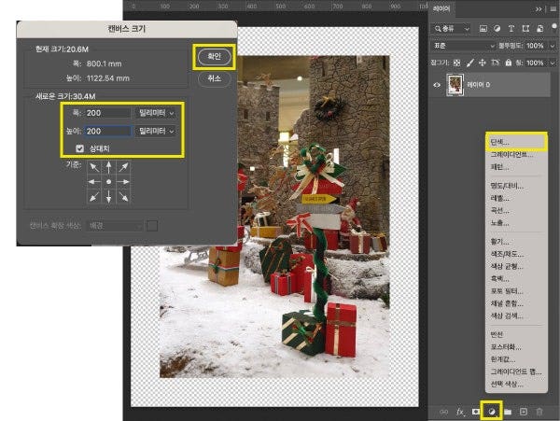The height and width of the screenshot is (421, 560).
Task: Set anchor to bottom-right arrow
Action: (123, 196)
